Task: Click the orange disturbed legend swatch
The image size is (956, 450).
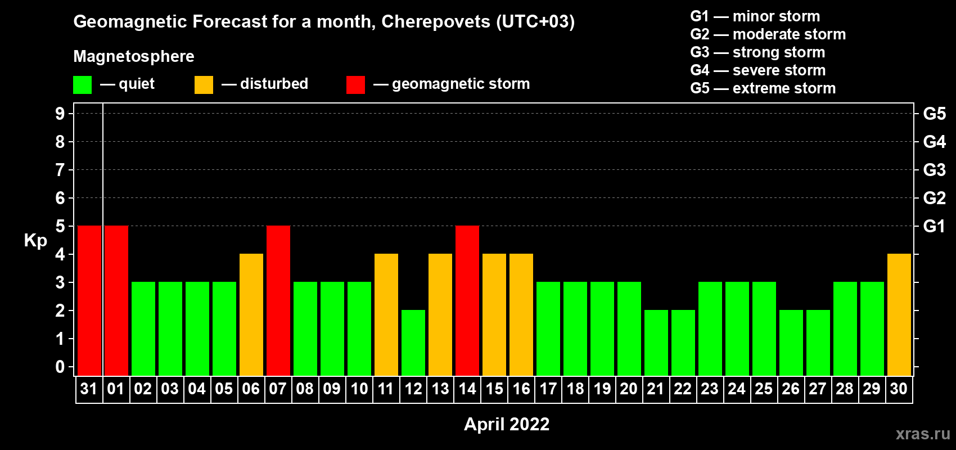Action: click(204, 85)
